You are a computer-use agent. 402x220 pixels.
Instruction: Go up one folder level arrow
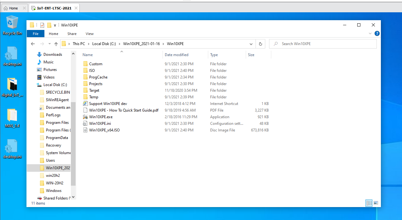(x=56, y=44)
